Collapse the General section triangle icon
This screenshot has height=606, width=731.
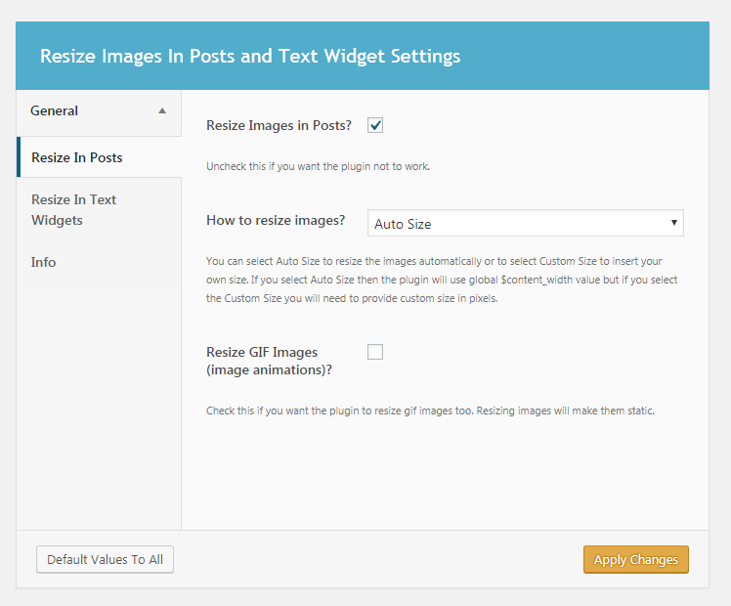point(162,110)
